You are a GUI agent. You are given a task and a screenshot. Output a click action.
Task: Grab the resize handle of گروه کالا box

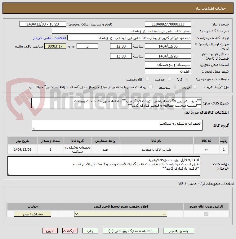pyautogui.click(x=33, y=129)
